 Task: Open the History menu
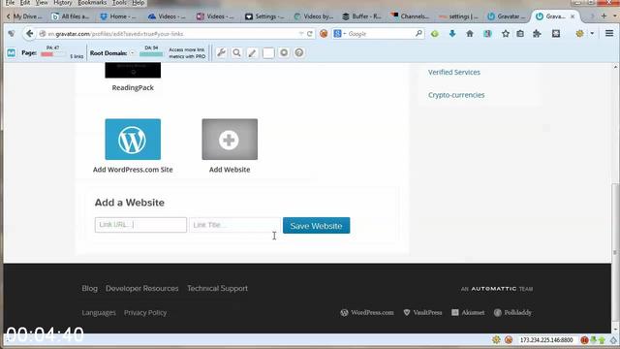tap(63, 3)
